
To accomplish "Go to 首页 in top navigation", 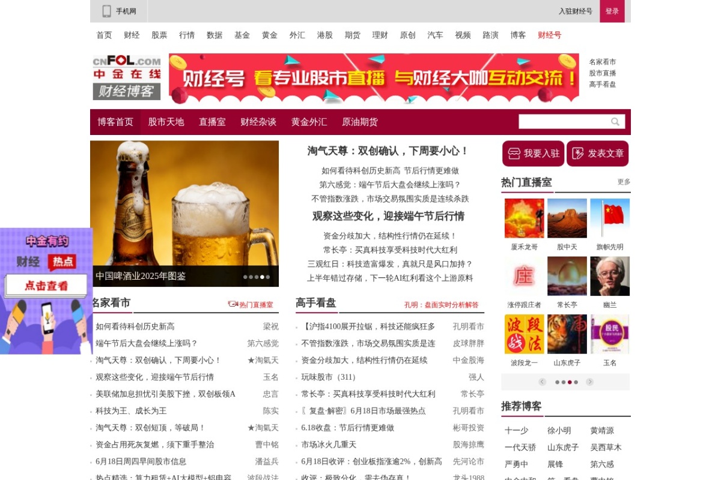I will tap(104, 35).
